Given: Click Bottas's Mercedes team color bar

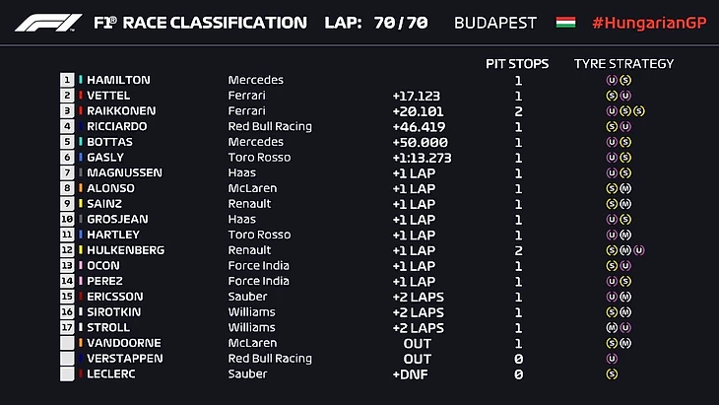Looking at the screenshot, I should pyautogui.click(x=80, y=142).
